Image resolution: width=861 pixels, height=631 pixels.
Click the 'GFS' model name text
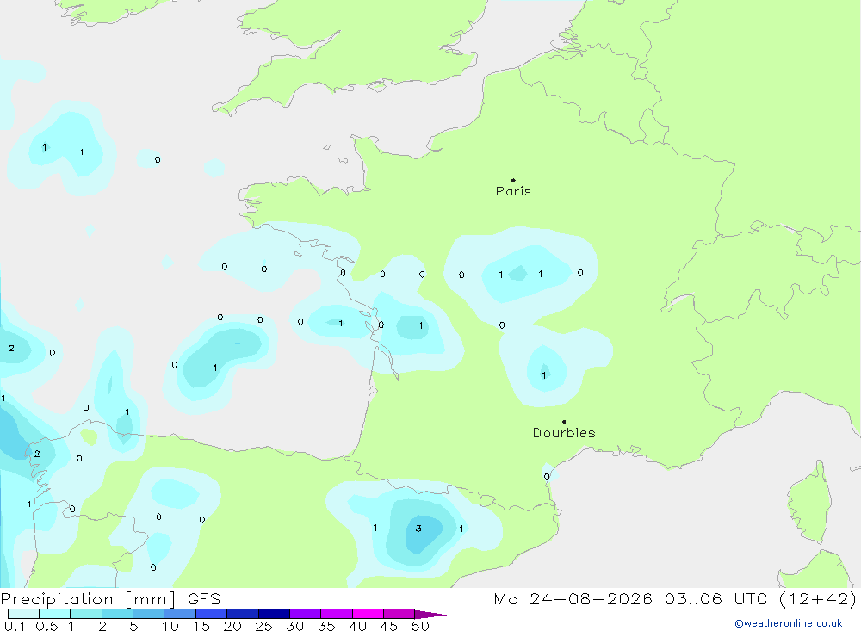tap(204, 599)
